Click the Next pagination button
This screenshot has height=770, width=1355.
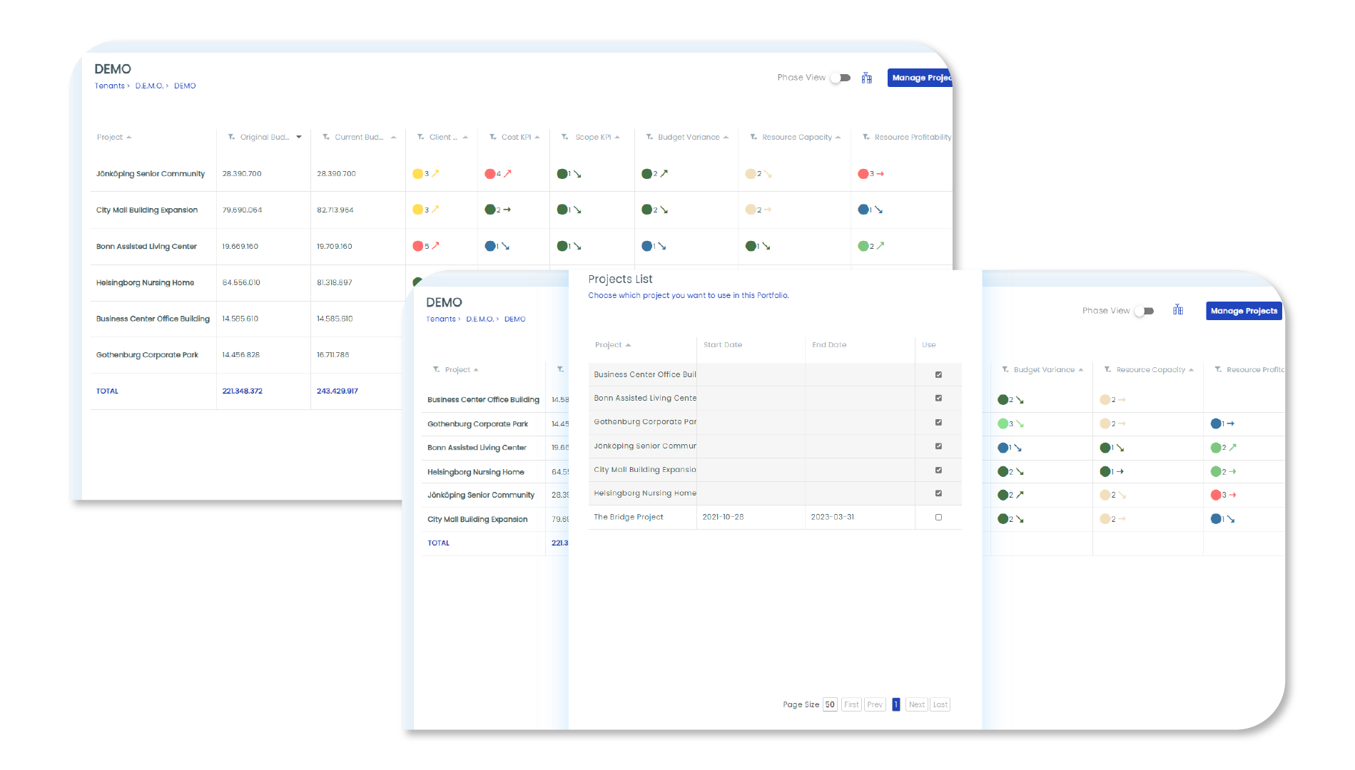[x=916, y=704]
